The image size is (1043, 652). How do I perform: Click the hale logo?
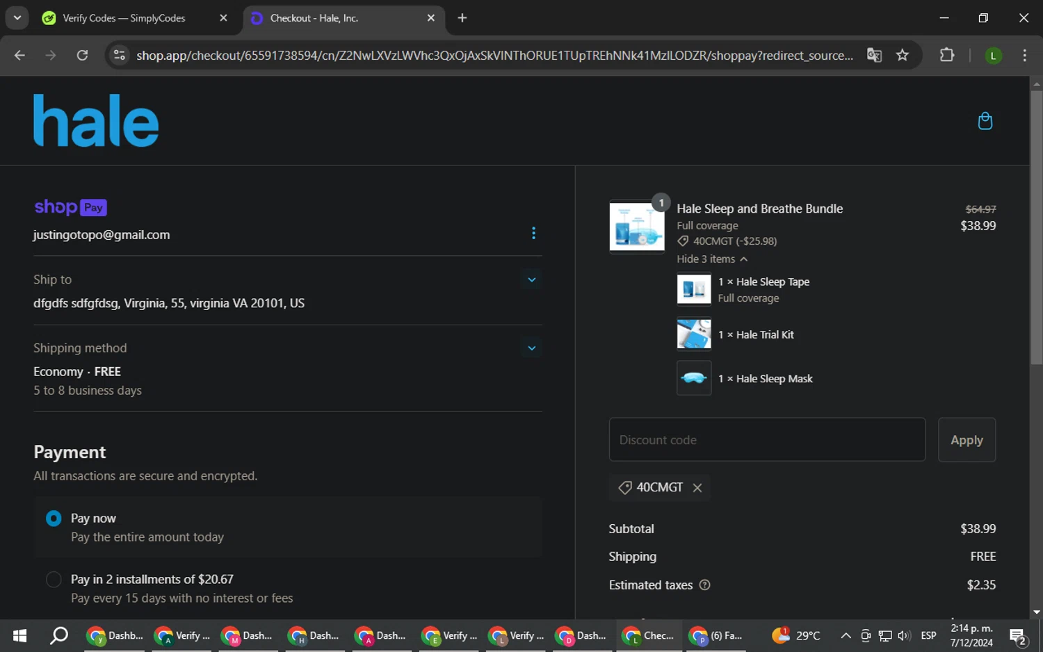(x=96, y=120)
